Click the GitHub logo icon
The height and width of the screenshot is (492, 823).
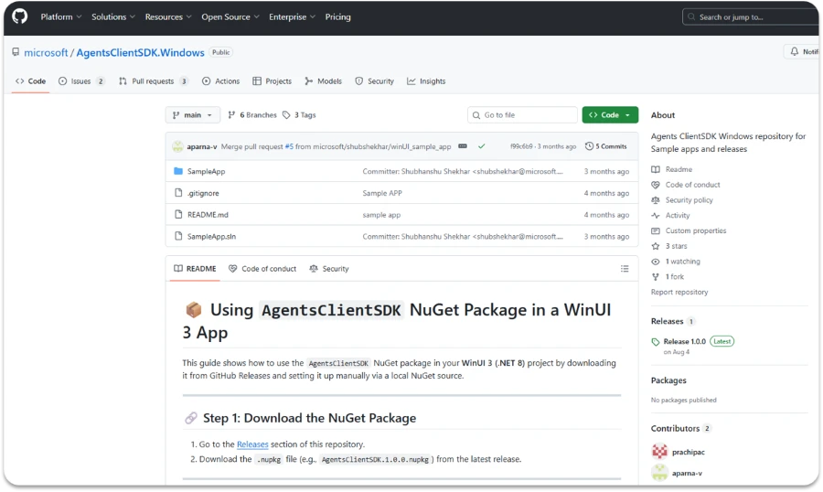pos(19,16)
